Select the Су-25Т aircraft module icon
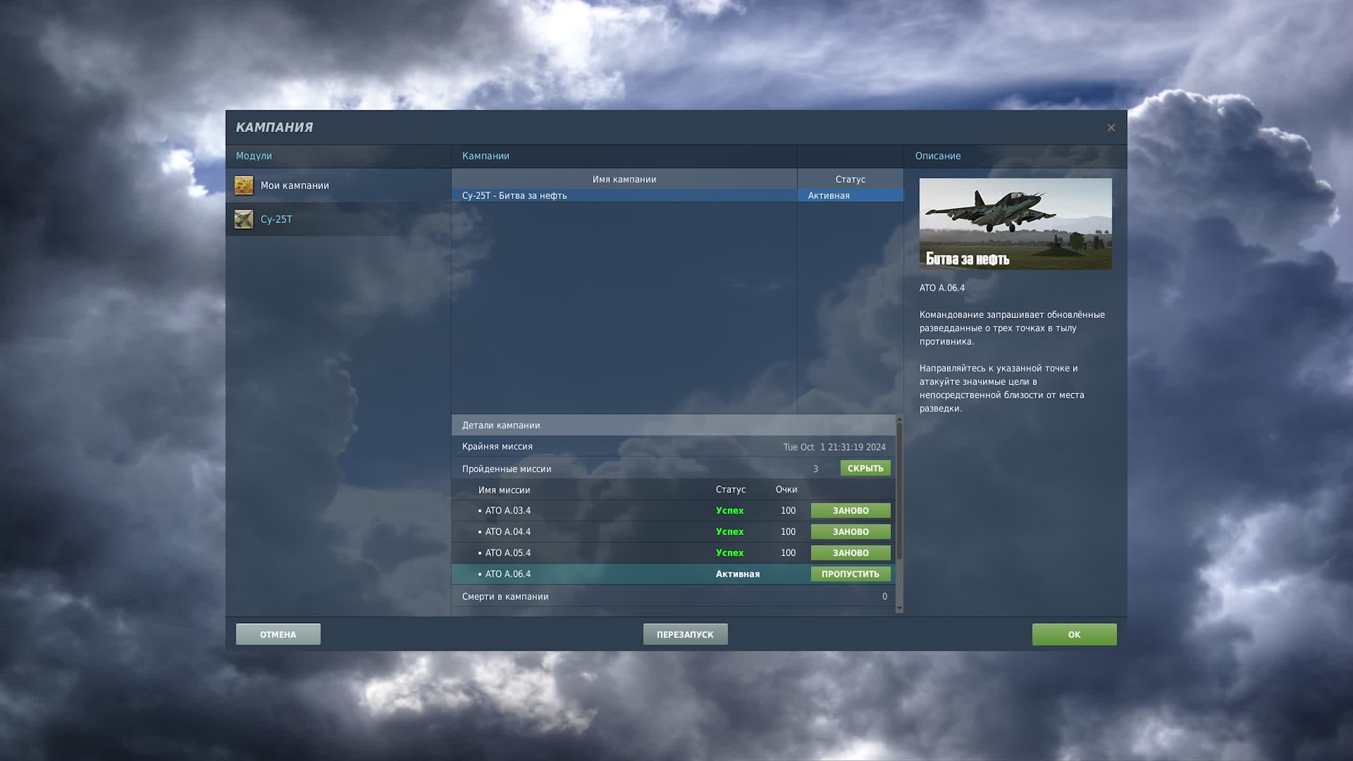This screenshot has width=1353, height=761. point(245,219)
